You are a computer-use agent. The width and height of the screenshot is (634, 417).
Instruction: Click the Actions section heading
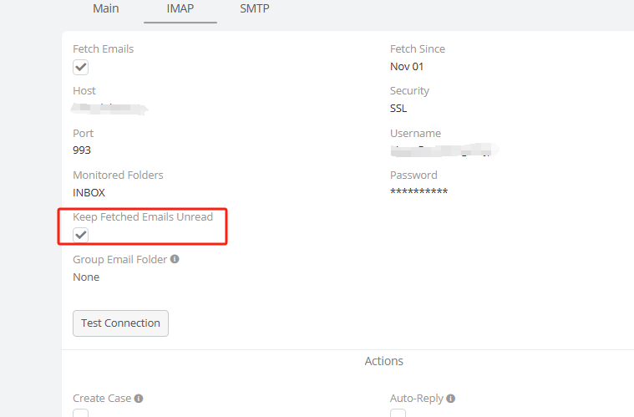click(383, 361)
